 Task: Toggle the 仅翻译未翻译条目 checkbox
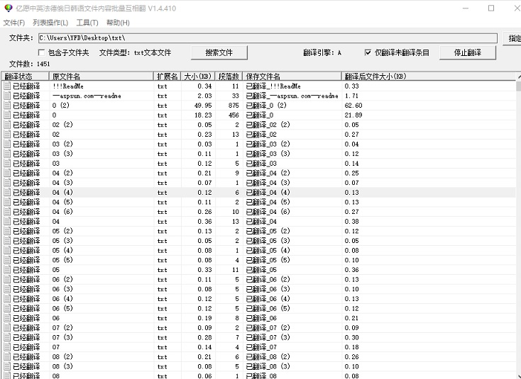[x=368, y=52]
